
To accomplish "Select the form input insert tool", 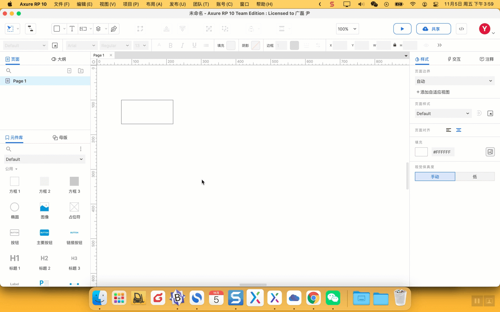I will tap(83, 29).
